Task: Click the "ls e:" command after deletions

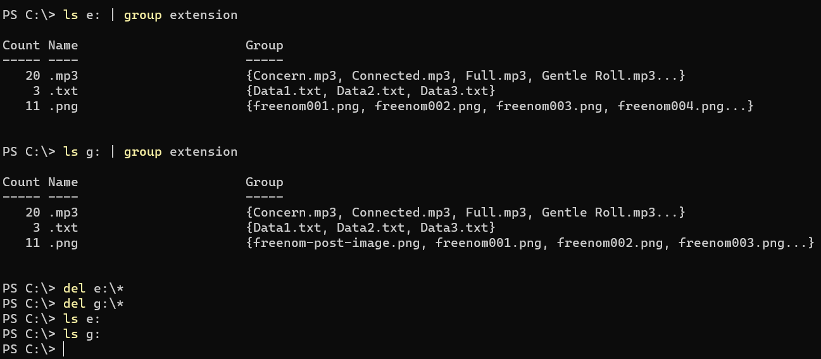Action: coord(82,319)
